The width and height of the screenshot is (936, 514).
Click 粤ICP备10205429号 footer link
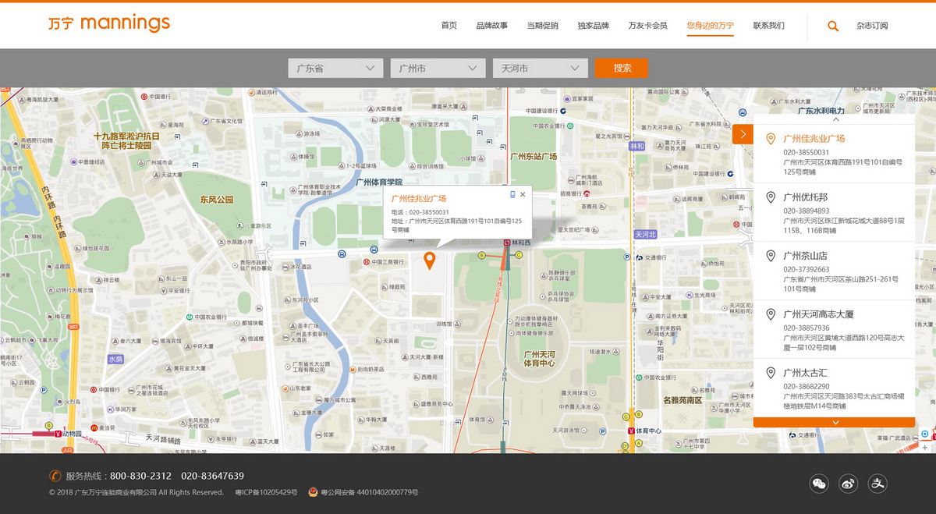(x=266, y=493)
